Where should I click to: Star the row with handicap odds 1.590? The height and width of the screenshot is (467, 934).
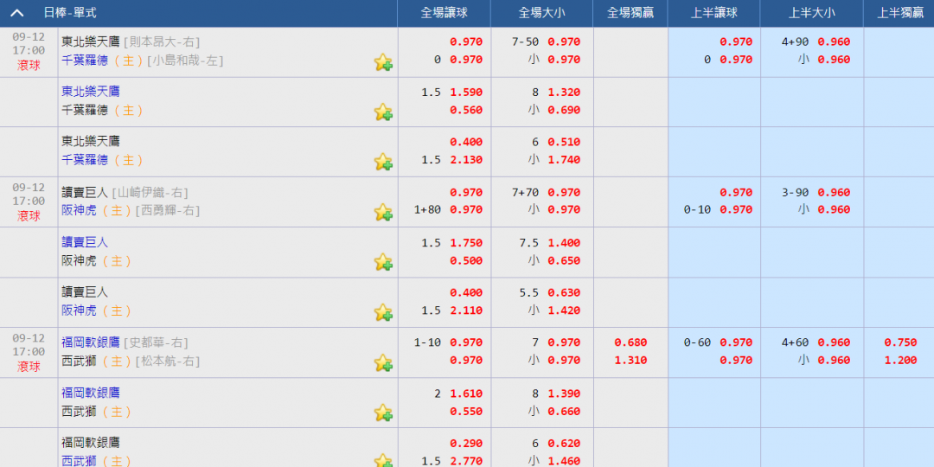pyautogui.click(x=383, y=112)
